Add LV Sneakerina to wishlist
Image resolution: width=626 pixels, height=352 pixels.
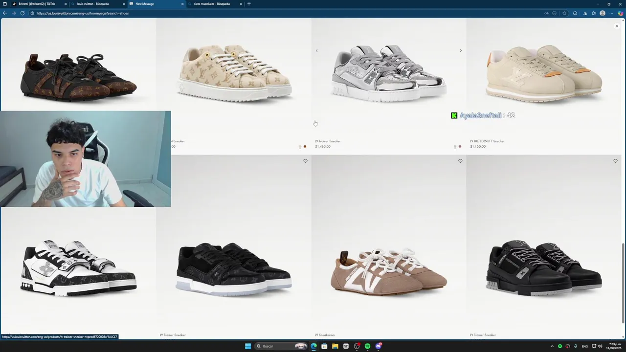click(460, 161)
